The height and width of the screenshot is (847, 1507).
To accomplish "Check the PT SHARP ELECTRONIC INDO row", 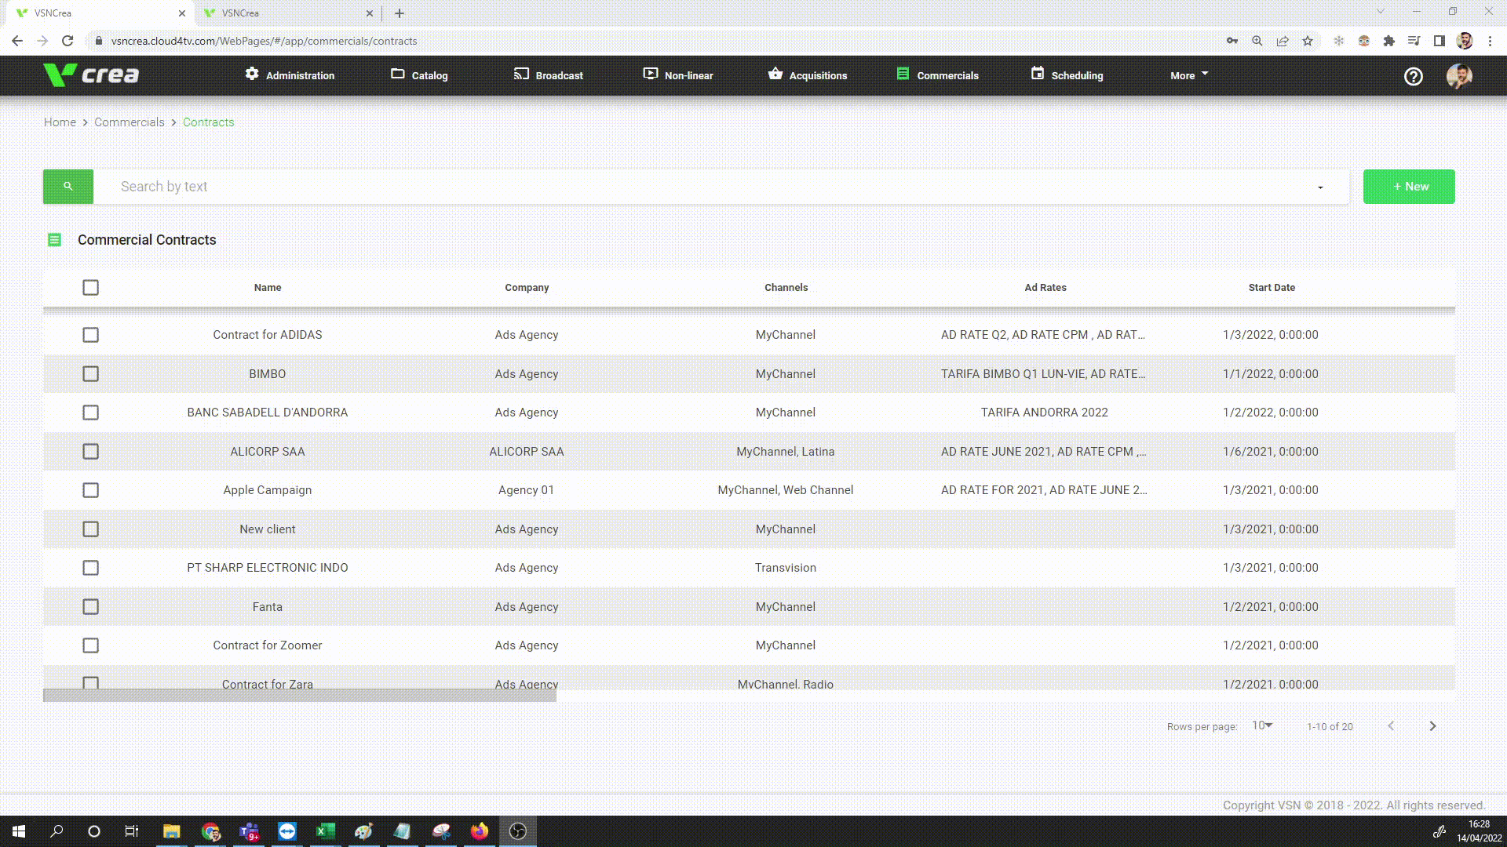I will pos(91,568).
